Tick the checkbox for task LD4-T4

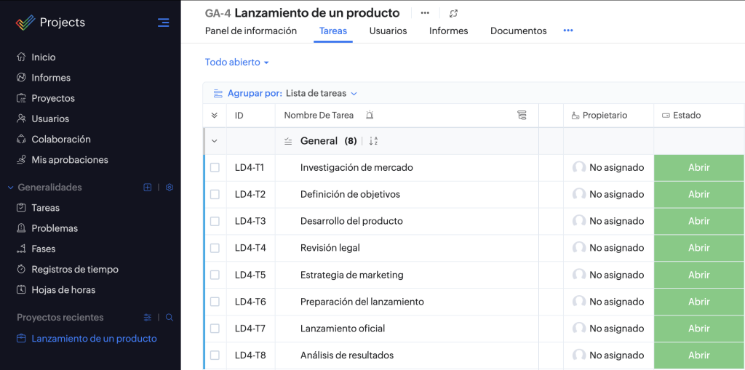[x=215, y=248]
